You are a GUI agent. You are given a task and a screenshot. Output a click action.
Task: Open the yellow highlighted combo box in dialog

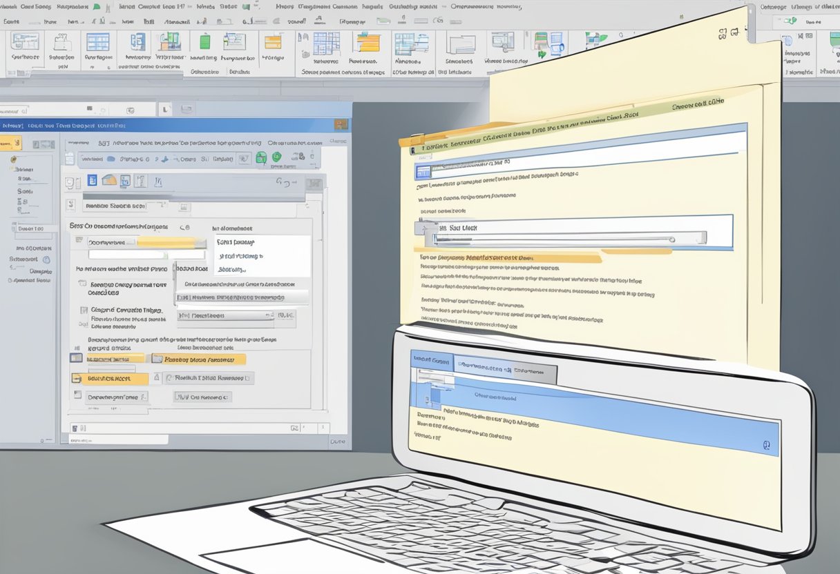[x=146, y=242]
